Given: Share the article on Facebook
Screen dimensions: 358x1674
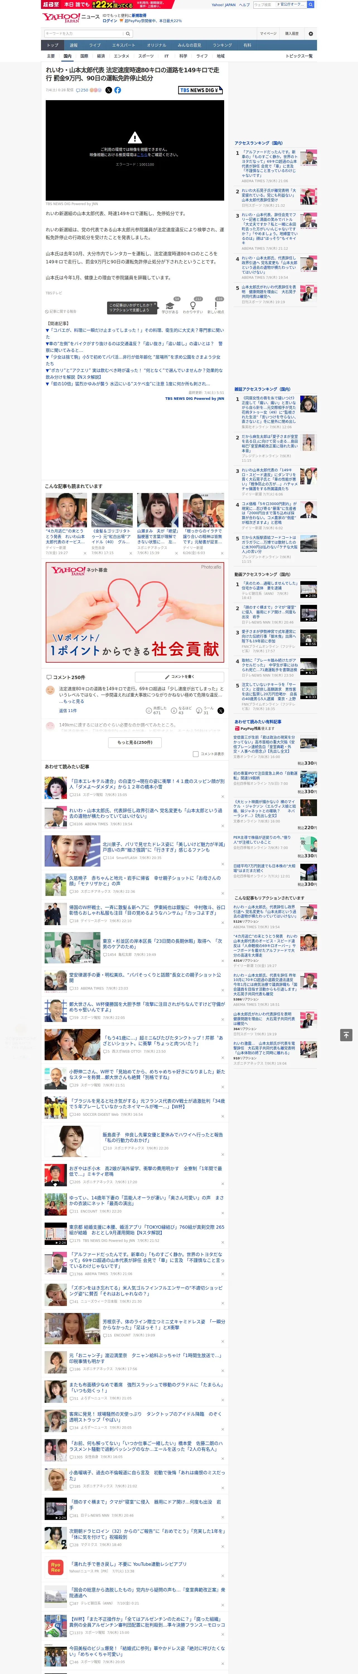Looking at the screenshot, I should point(118,90).
